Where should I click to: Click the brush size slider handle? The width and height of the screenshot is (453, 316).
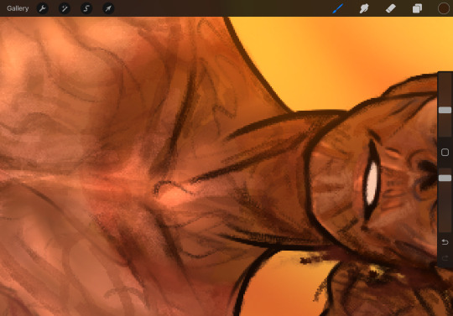click(445, 110)
